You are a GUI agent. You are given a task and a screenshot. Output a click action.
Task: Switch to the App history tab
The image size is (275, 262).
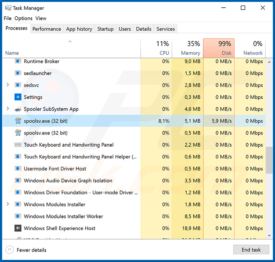(79, 29)
